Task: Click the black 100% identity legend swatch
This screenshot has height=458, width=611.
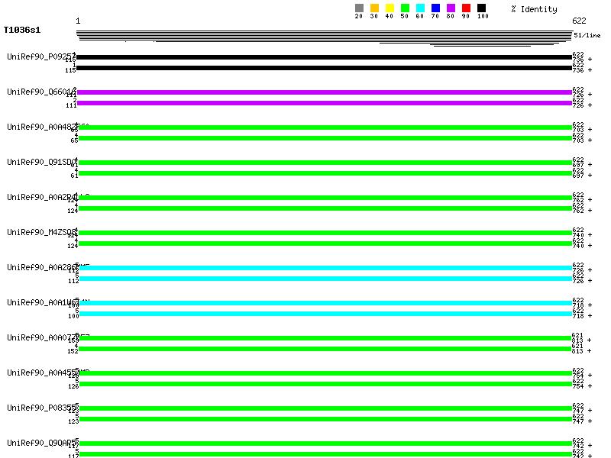Action: point(481,8)
